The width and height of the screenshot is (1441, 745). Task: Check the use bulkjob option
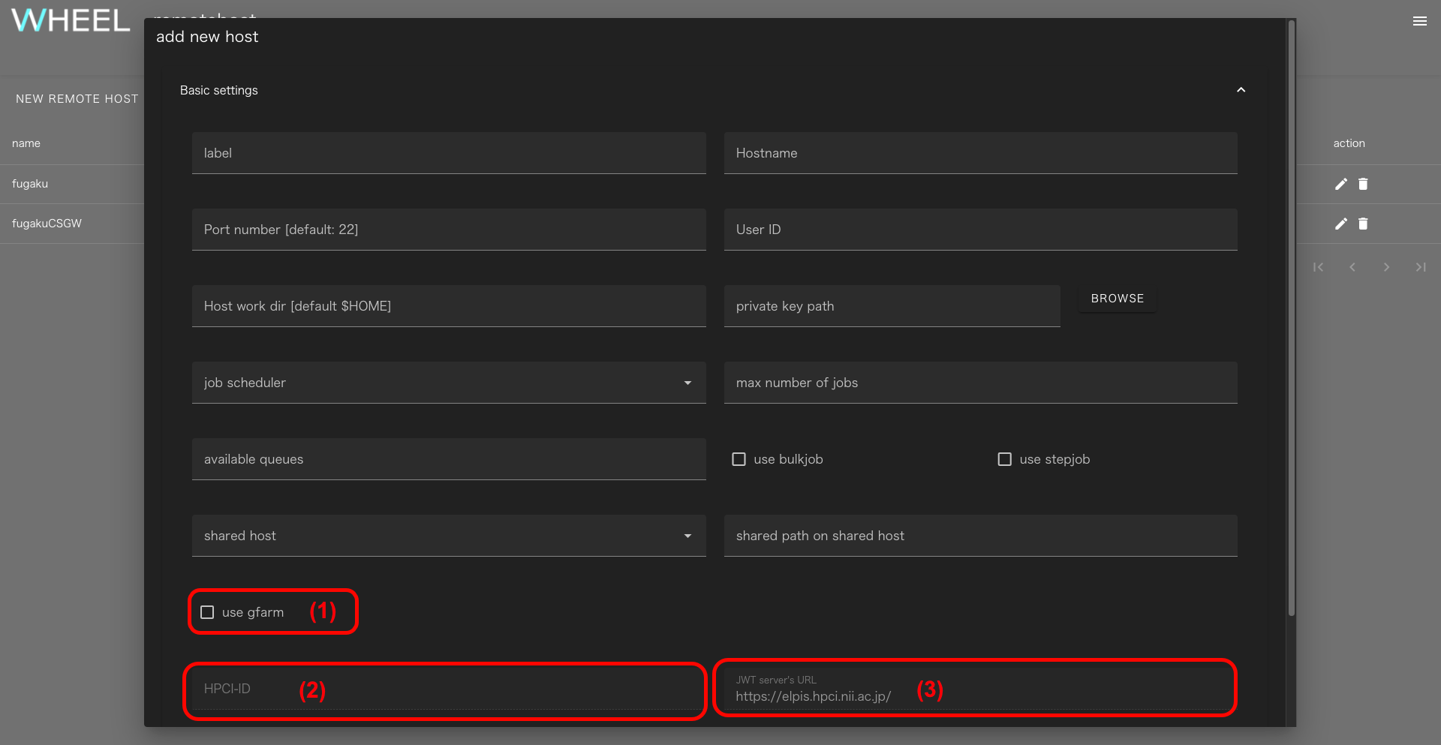pyautogui.click(x=739, y=459)
